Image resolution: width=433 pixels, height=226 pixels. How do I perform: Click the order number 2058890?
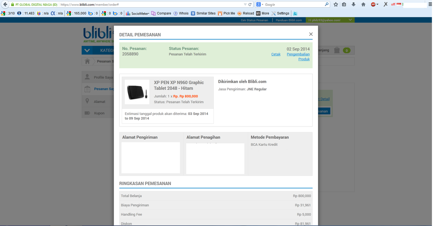130,54
